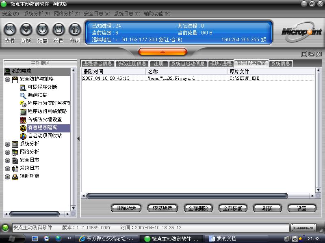Switch to the 修改注册信息 tab
Screen dimensions: 325x243
[x=132, y=64]
